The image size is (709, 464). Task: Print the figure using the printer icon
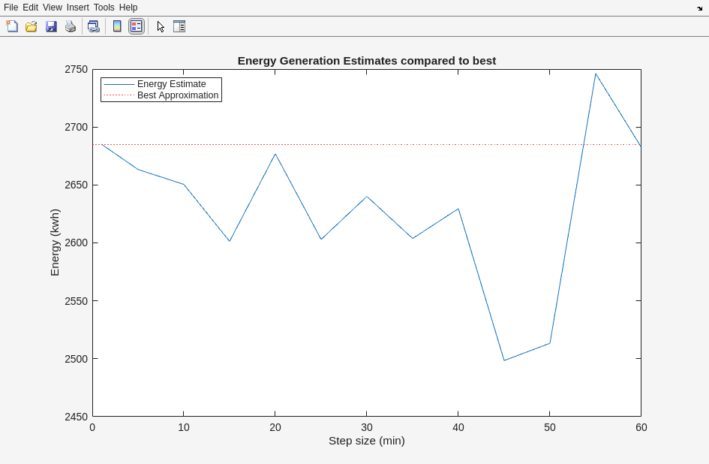tap(71, 26)
